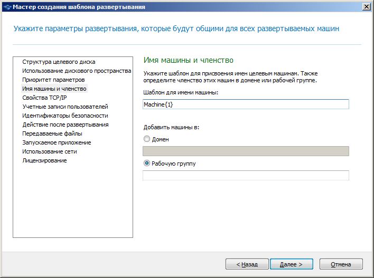Go to 'Приоритет параметров' section
Viewport: 374px width, 278px height.
tap(53, 80)
